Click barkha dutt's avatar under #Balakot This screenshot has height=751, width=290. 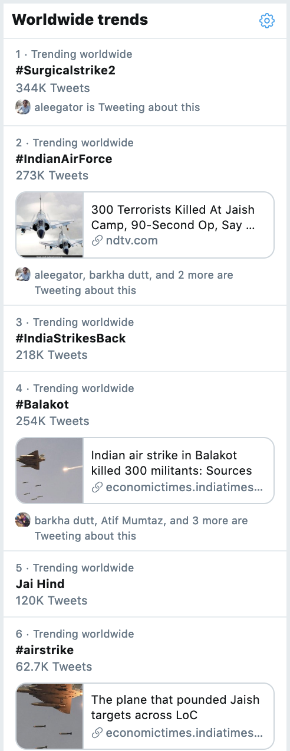23,520
